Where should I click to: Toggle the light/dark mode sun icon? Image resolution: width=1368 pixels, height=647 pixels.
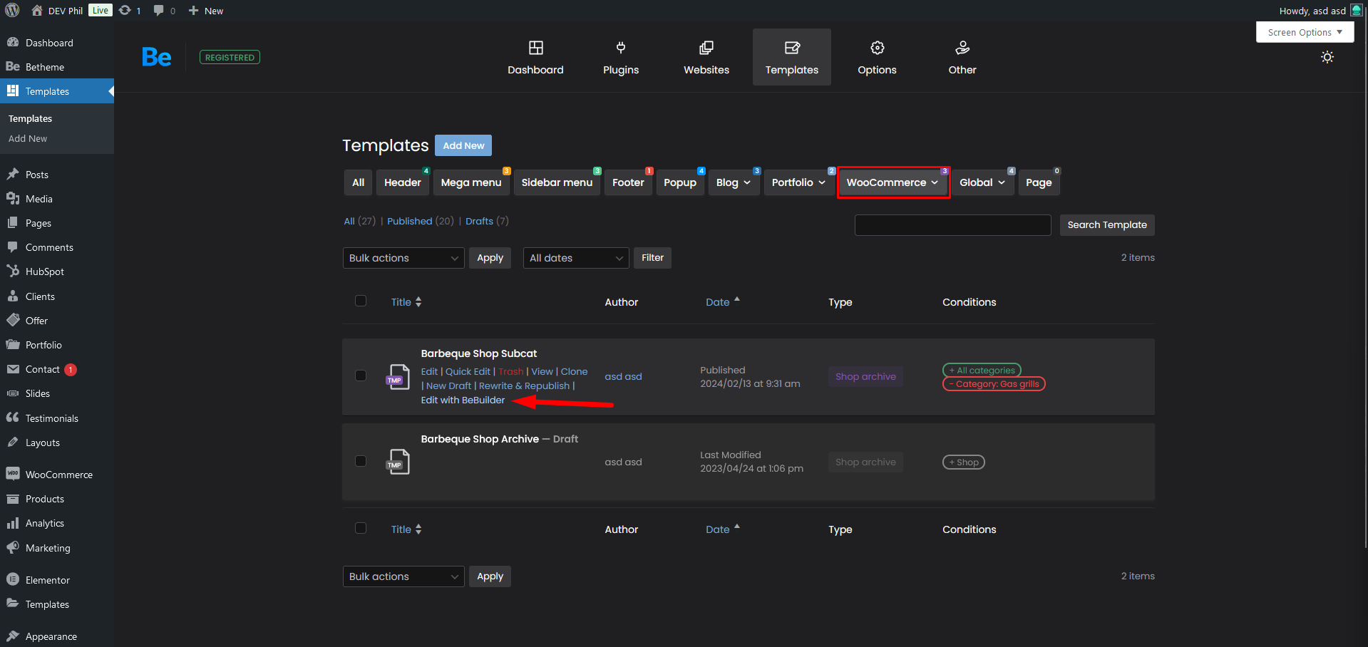(1327, 57)
